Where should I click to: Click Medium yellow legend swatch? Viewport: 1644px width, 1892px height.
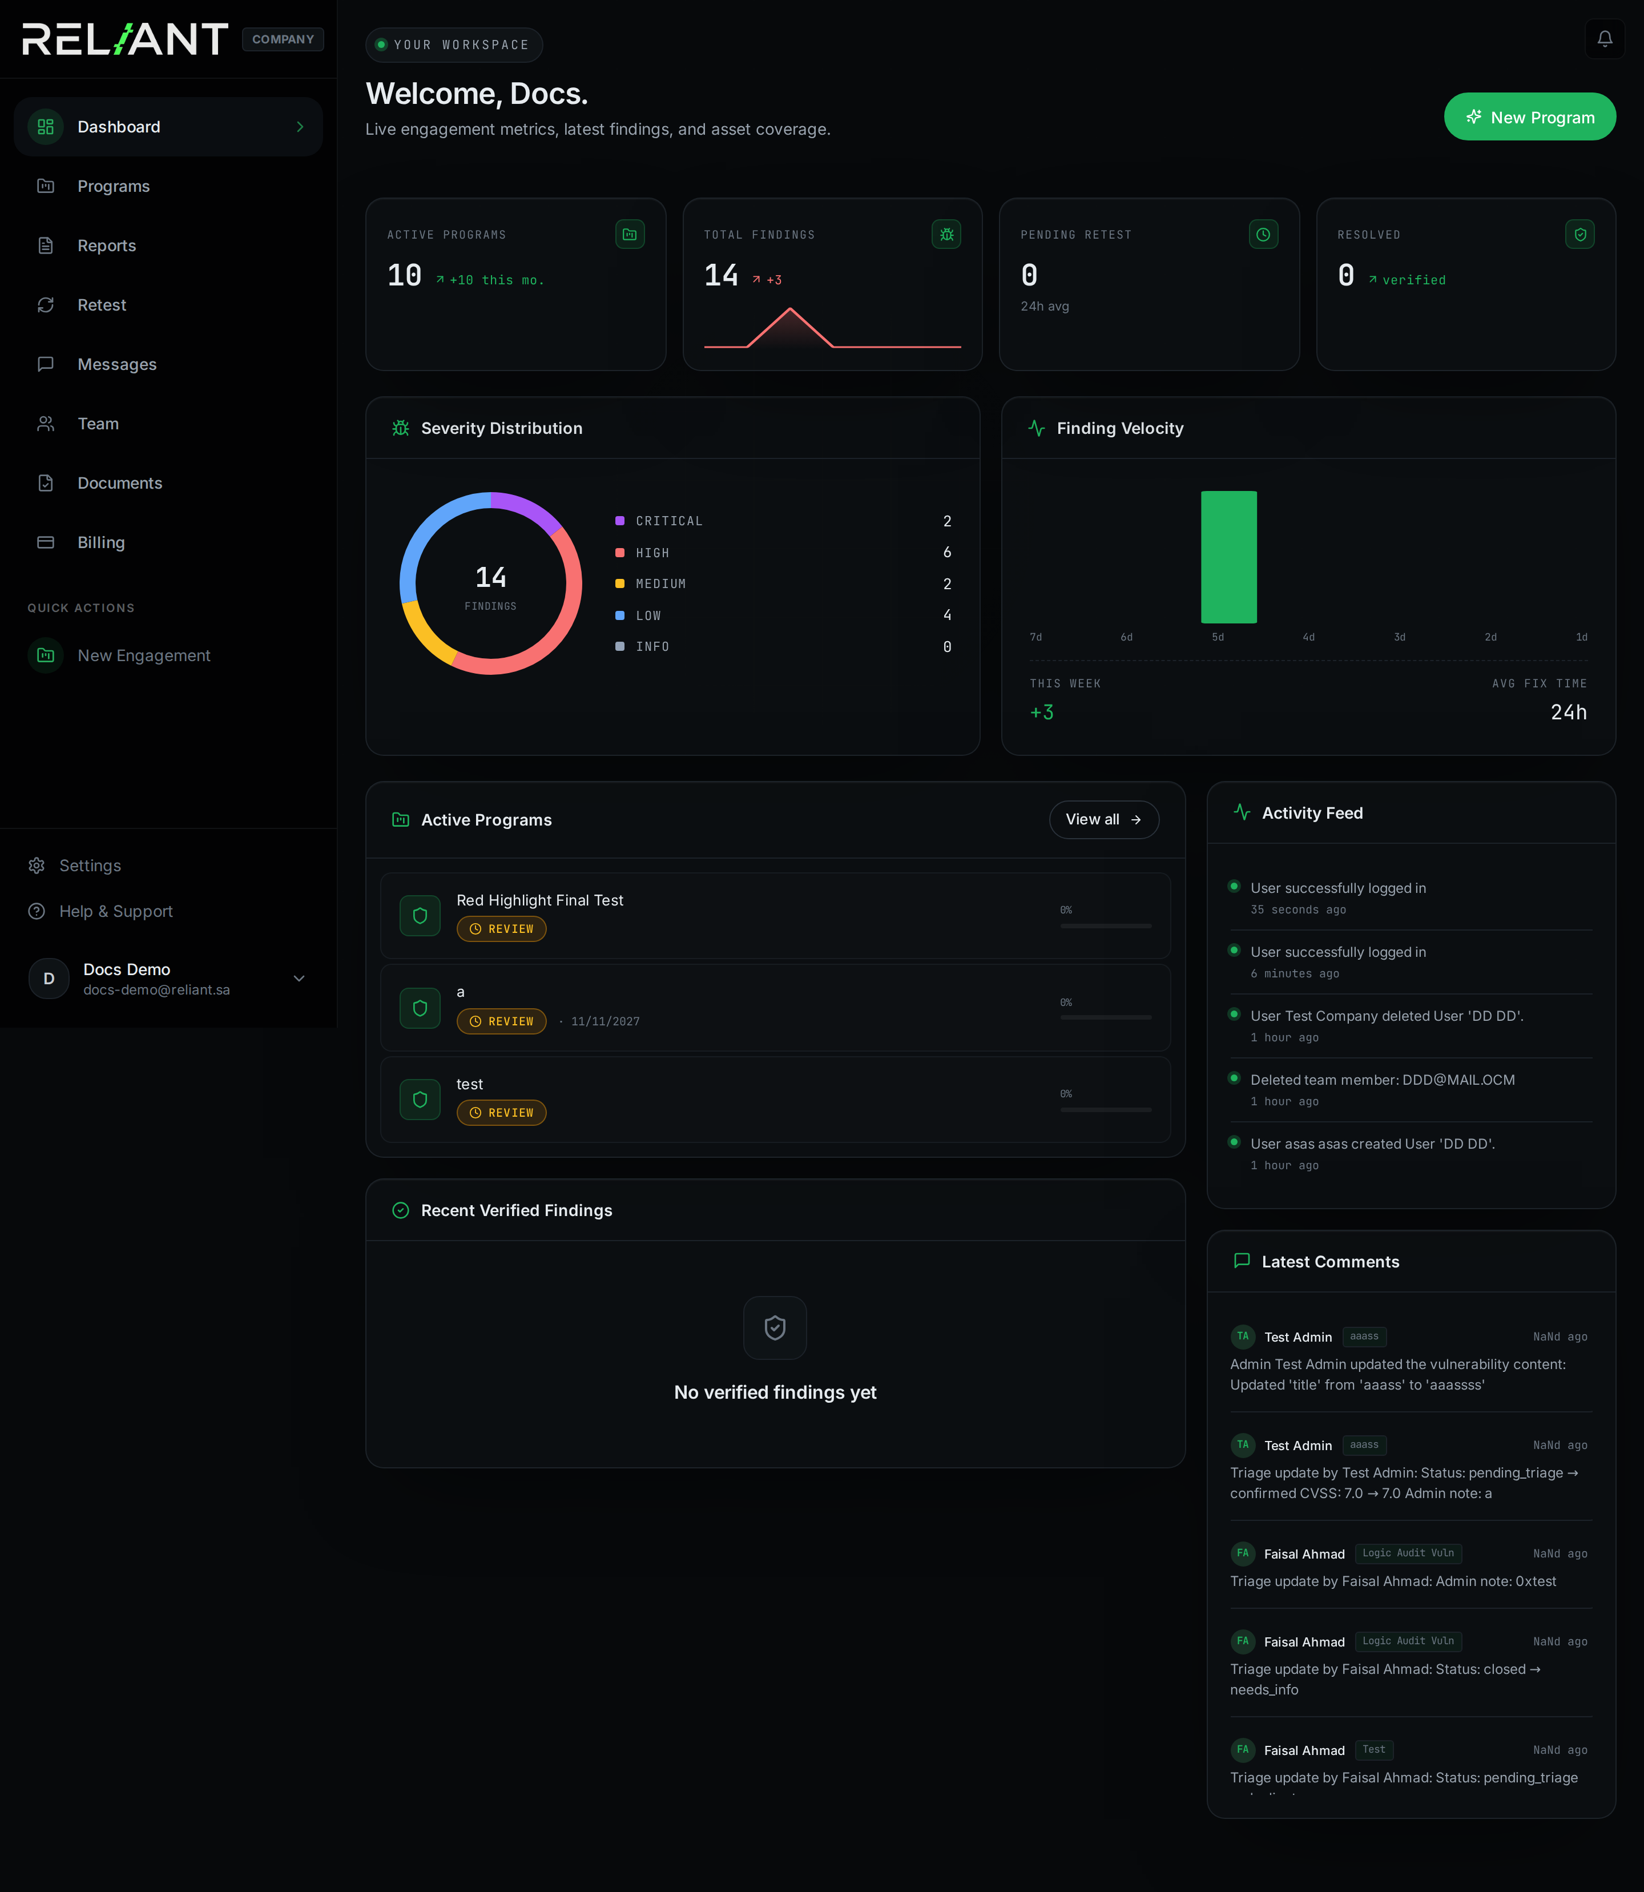click(619, 583)
